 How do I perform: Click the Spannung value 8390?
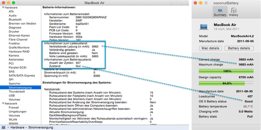(x=97, y=76)
